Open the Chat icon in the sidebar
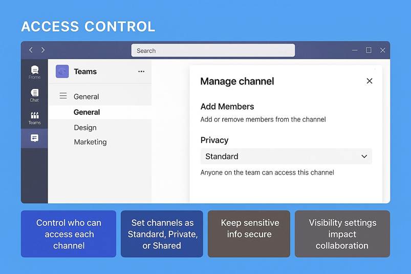This screenshot has width=411, height=274. [34, 95]
